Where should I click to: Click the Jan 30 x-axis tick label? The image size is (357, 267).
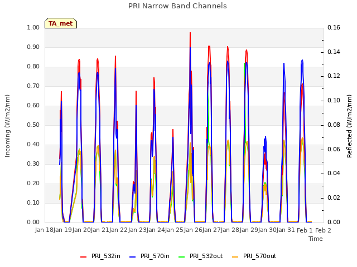267,230
